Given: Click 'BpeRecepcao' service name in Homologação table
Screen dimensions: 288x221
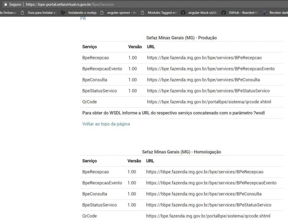Looking at the screenshot, I should tap(95, 172).
